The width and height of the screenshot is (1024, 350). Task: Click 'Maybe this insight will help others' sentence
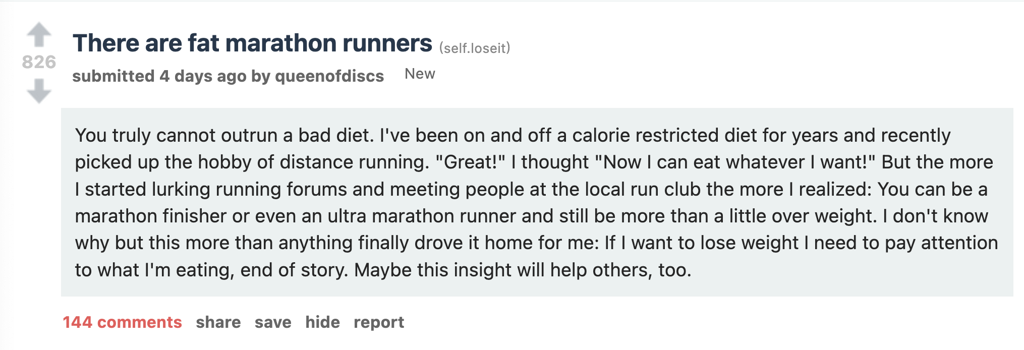point(522,270)
